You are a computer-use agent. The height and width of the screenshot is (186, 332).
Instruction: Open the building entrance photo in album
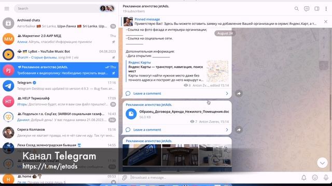pos(180,155)
